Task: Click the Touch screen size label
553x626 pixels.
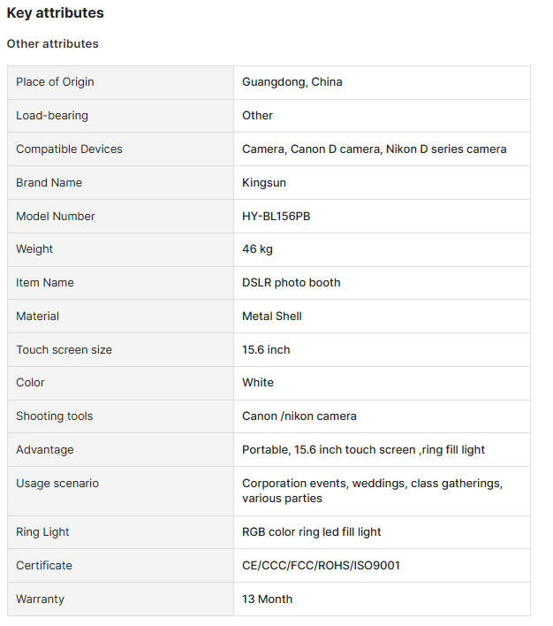Action: pyautogui.click(x=64, y=350)
